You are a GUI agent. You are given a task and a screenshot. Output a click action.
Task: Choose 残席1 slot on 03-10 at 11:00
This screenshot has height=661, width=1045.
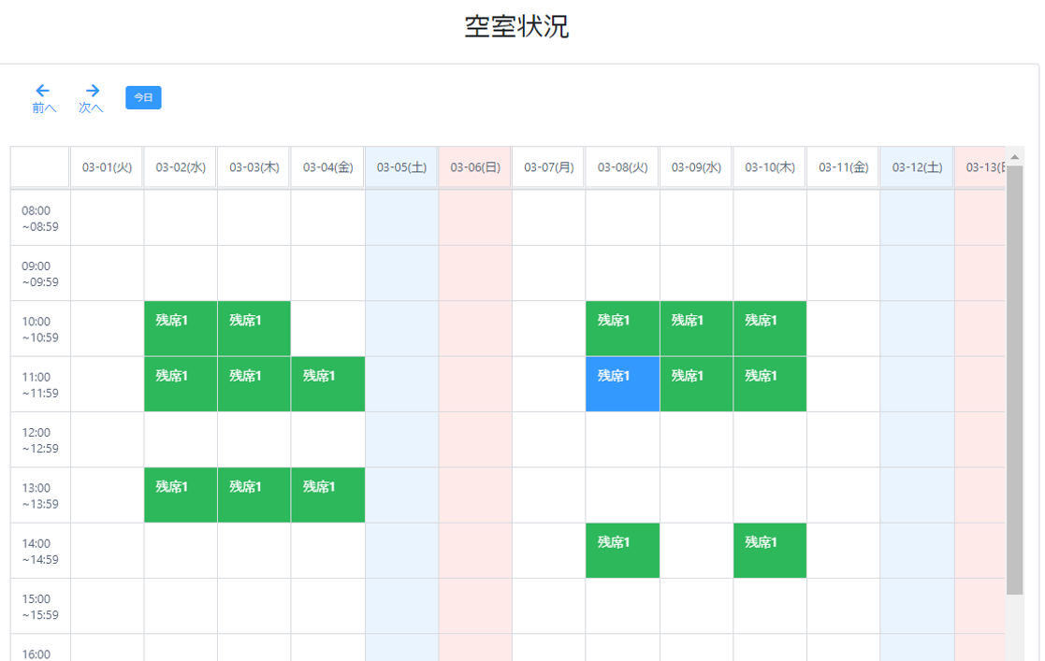click(x=770, y=384)
